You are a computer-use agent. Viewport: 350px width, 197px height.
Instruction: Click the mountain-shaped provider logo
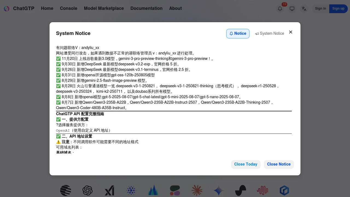153,190
